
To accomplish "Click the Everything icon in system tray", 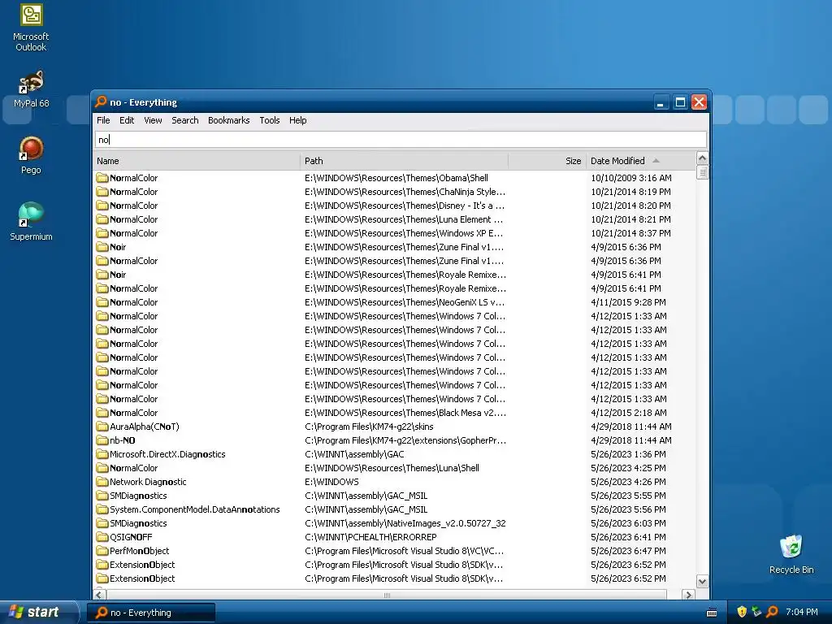I will point(772,612).
